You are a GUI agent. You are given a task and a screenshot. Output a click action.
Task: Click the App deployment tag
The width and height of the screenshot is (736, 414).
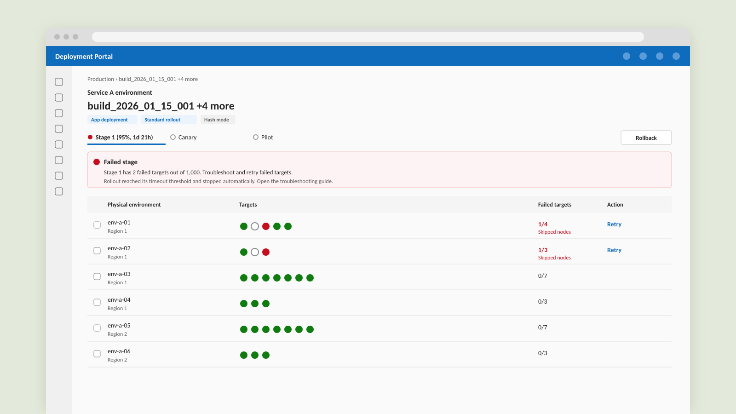point(112,120)
